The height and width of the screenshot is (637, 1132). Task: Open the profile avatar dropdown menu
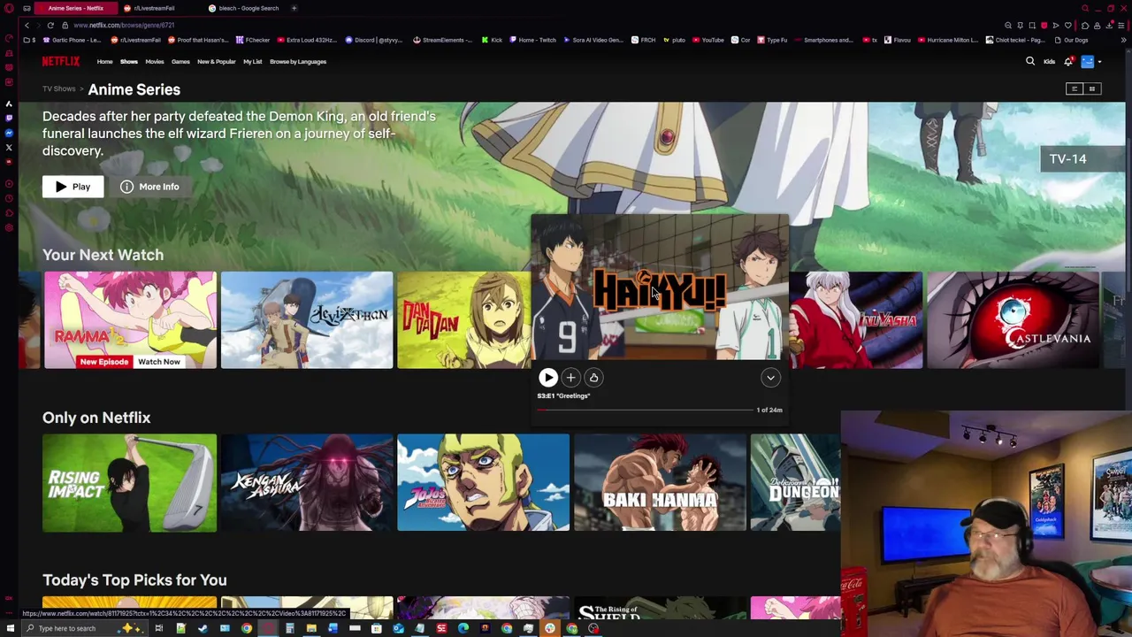point(1090,61)
